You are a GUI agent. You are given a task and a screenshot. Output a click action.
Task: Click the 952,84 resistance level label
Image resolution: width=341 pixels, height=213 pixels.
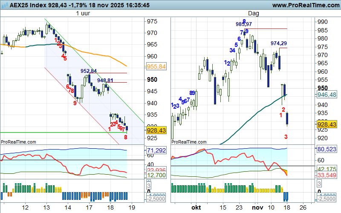(89, 71)
